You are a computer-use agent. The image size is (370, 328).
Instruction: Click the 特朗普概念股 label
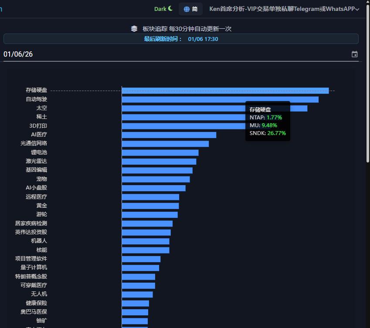pyautogui.click(x=31, y=276)
